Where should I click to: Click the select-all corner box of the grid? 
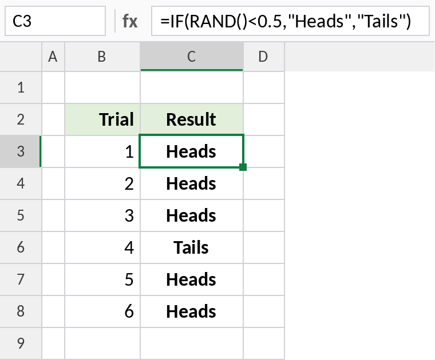(x=21, y=57)
